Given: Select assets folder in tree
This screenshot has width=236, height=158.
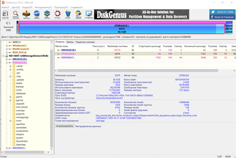Looking at the screenshot, I should pyautogui.click(x=19, y=83).
